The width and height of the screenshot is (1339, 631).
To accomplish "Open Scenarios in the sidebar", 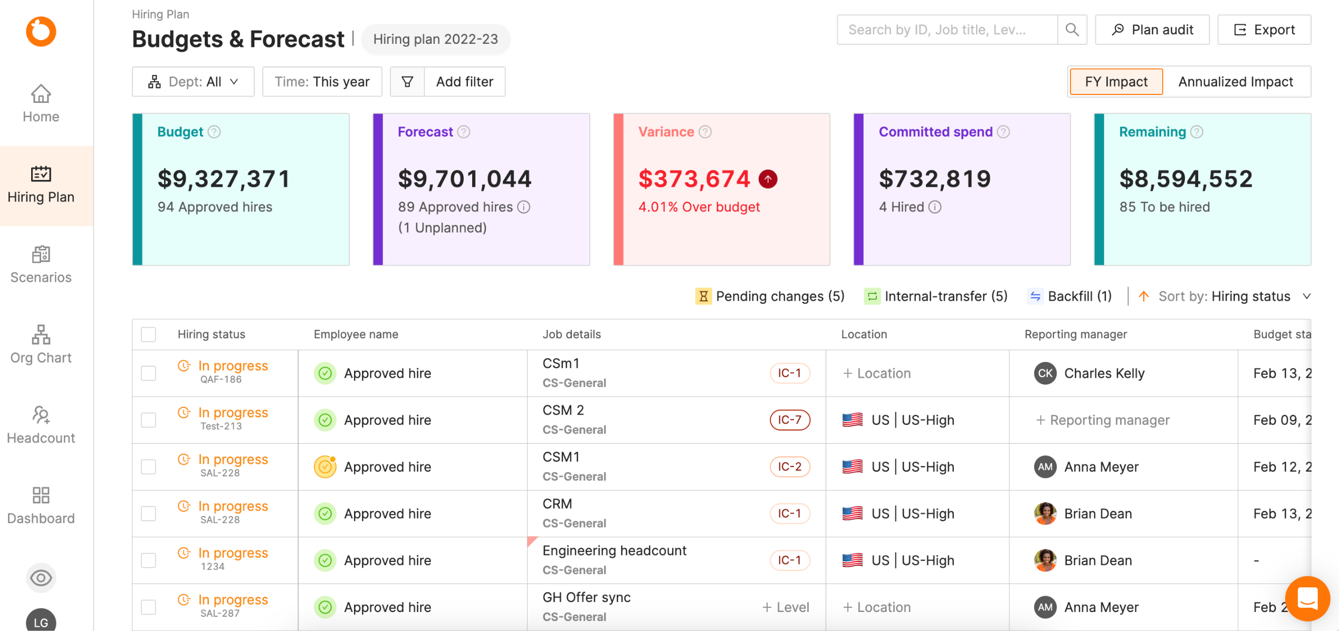I will [41, 264].
